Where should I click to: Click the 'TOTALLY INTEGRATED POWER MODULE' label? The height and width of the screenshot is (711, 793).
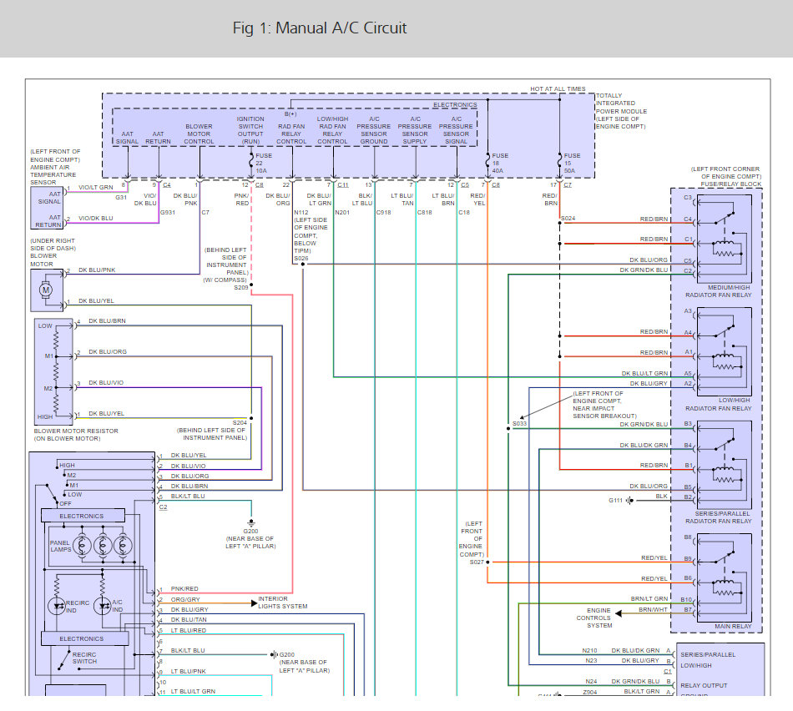pos(621,103)
